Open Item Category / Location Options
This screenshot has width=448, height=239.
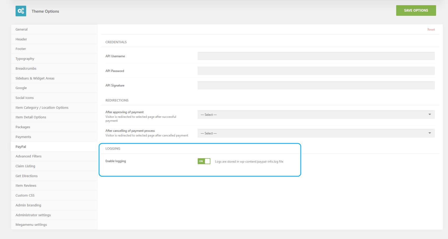pyautogui.click(x=54, y=107)
